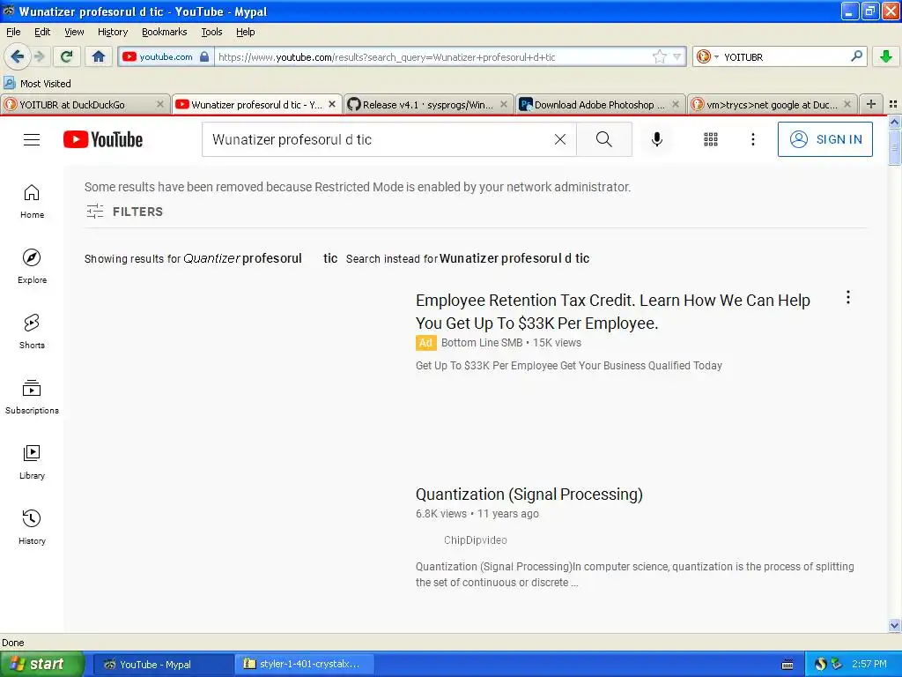Open the DuckDuckGo search engine selector
Image resolution: width=902 pixels, height=677 pixels.
point(707,56)
